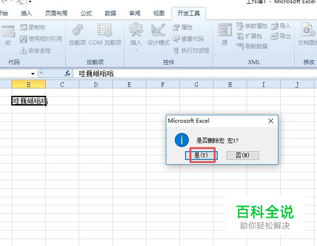The height and width of the screenshot is (246, 317).
Task: Open 属性 properties in controls group
Action: pos(183,27)
